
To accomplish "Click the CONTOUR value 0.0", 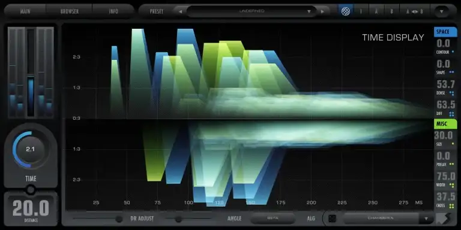I will pos(444,43).
